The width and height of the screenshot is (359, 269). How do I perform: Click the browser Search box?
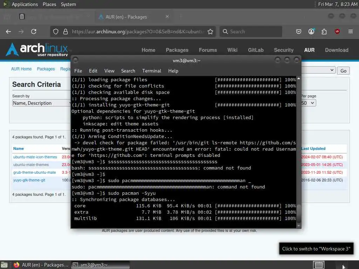251,32
